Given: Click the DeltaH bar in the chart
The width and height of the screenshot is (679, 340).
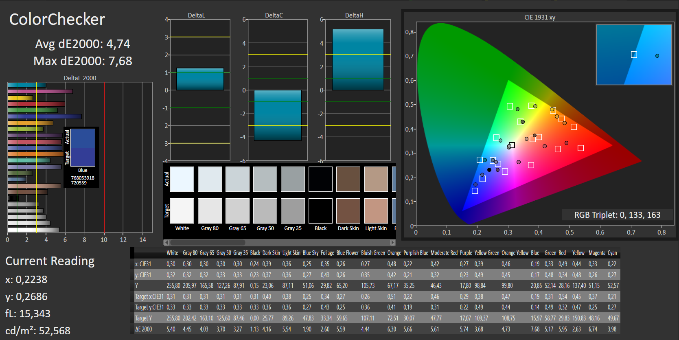Looking at the screenshot, I should 358,59.
